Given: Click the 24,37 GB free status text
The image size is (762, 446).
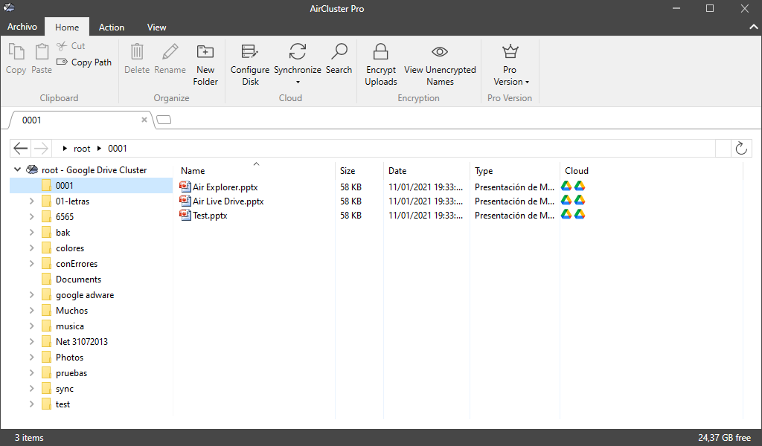Looking at the screenshot, I should tap(724, 438).
